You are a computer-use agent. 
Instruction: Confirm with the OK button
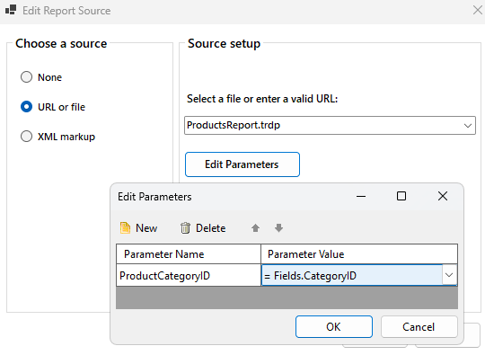tap(334, 327)
